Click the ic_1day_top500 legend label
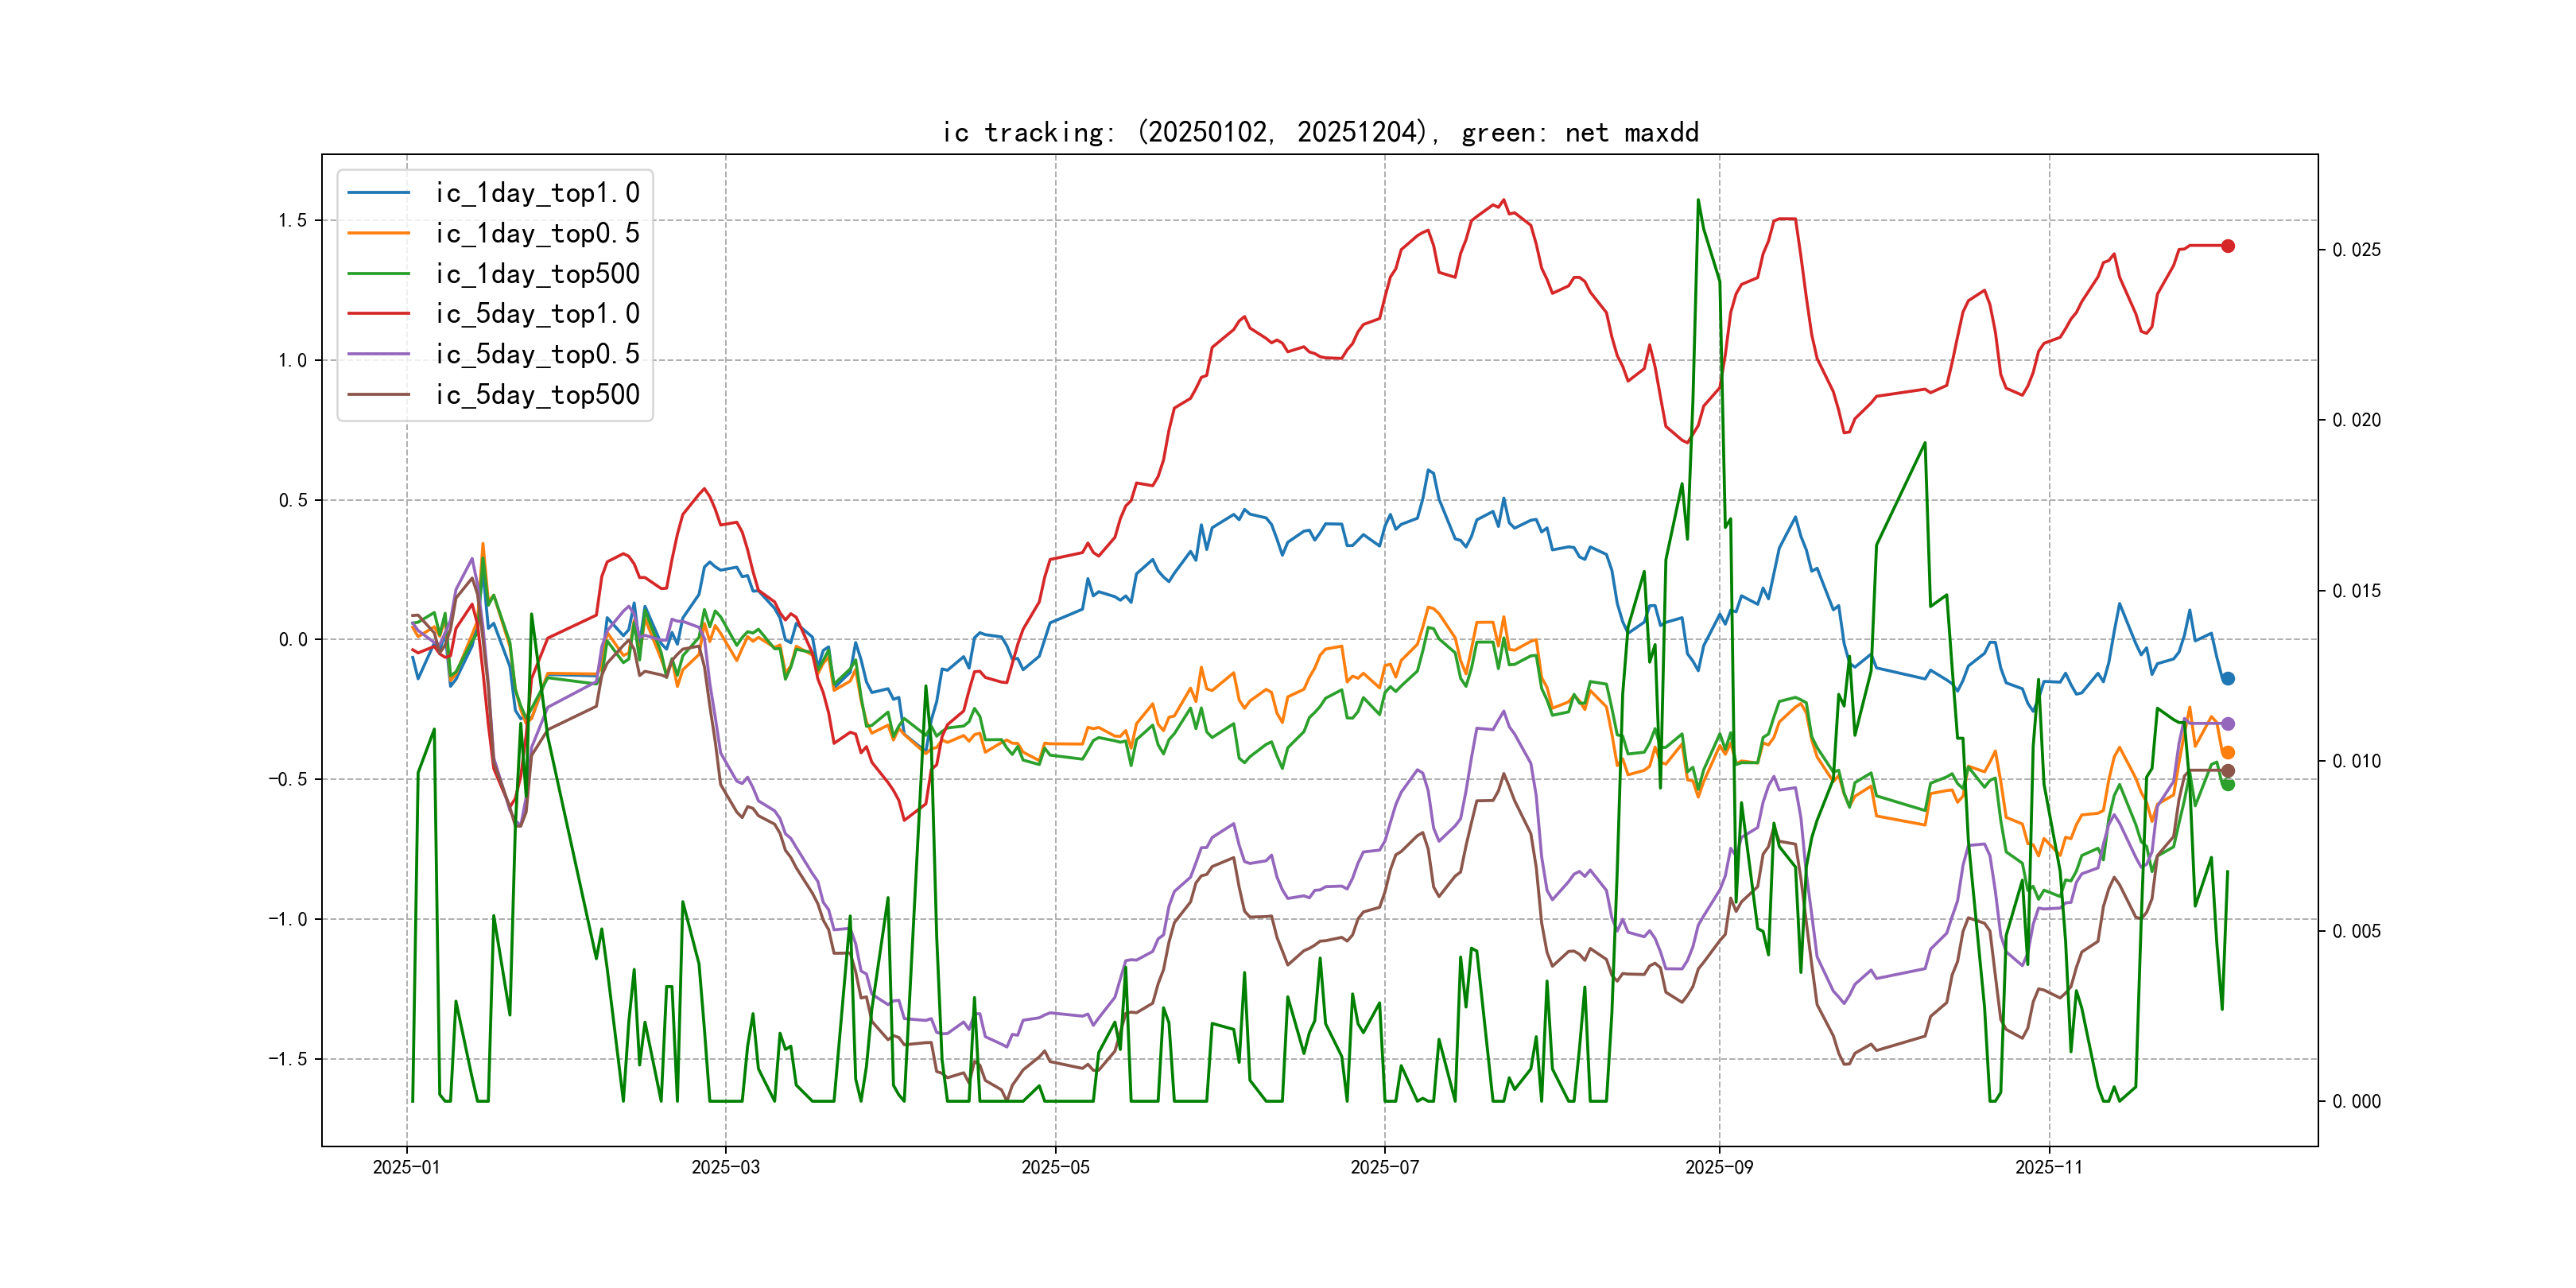The height and width of the screenshot is (1288, 2576). tap(537, 274)
